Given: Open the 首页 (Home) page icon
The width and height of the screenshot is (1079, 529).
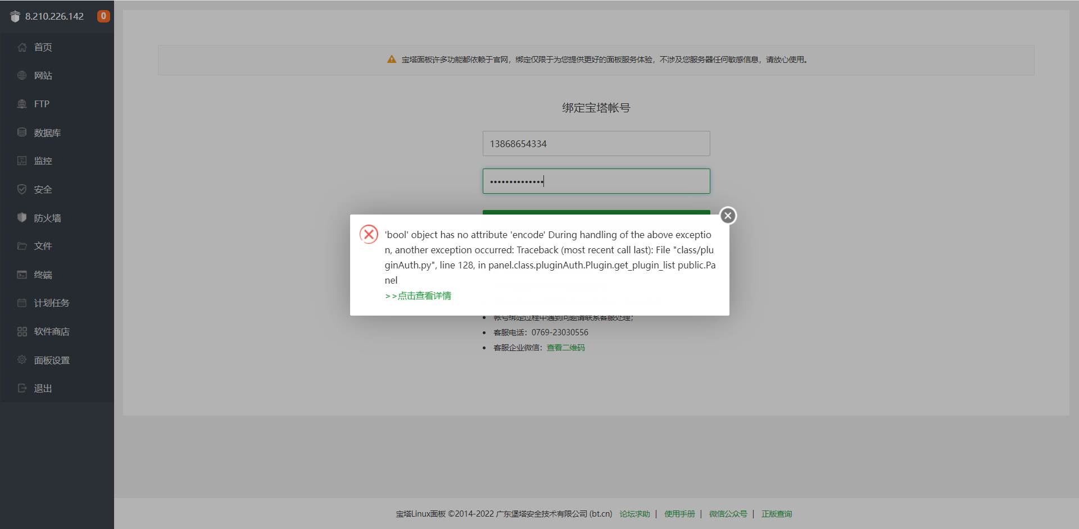Looking at the screenshot, I should (x=22, y=47).
